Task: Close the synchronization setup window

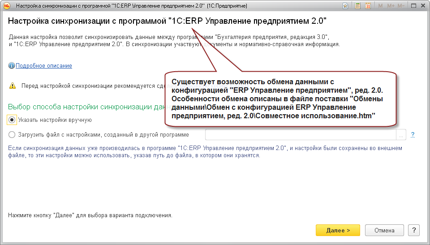Action: point(423,6)
